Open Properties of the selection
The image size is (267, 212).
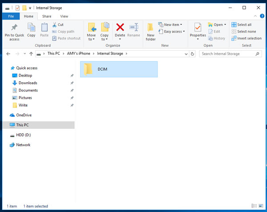(x=198, y=30)
